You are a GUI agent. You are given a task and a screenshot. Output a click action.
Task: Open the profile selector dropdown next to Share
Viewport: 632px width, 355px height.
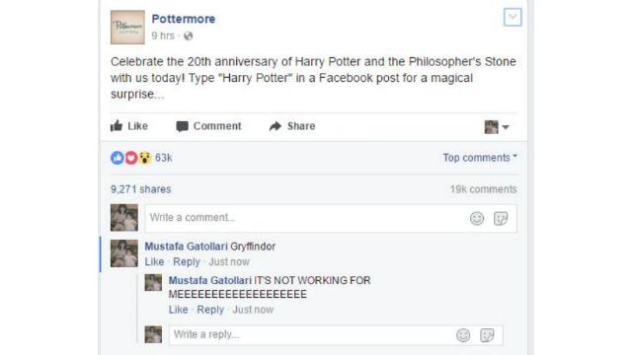497,127
